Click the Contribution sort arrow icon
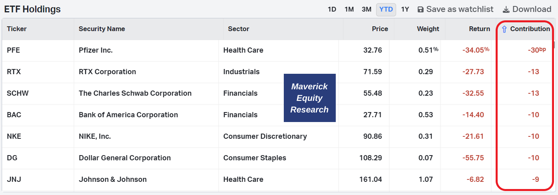The image size is (558, 195). pos(504,29)
